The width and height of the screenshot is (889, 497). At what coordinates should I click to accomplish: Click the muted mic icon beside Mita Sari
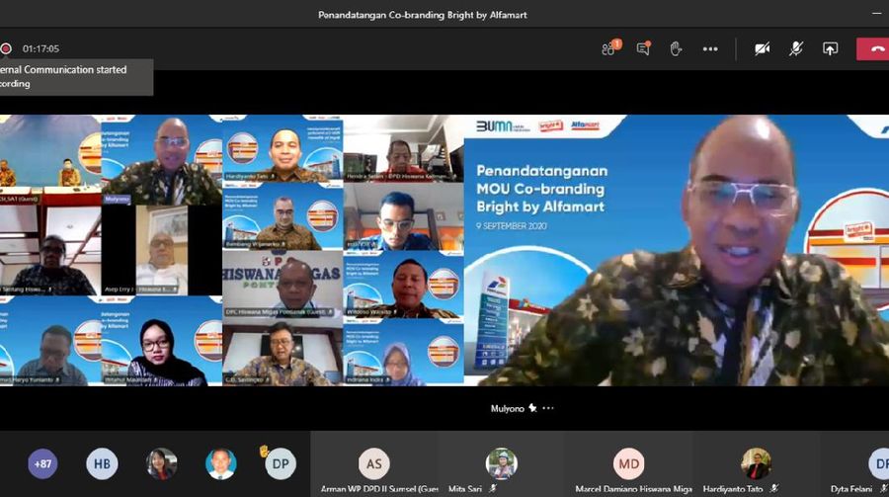492,488
